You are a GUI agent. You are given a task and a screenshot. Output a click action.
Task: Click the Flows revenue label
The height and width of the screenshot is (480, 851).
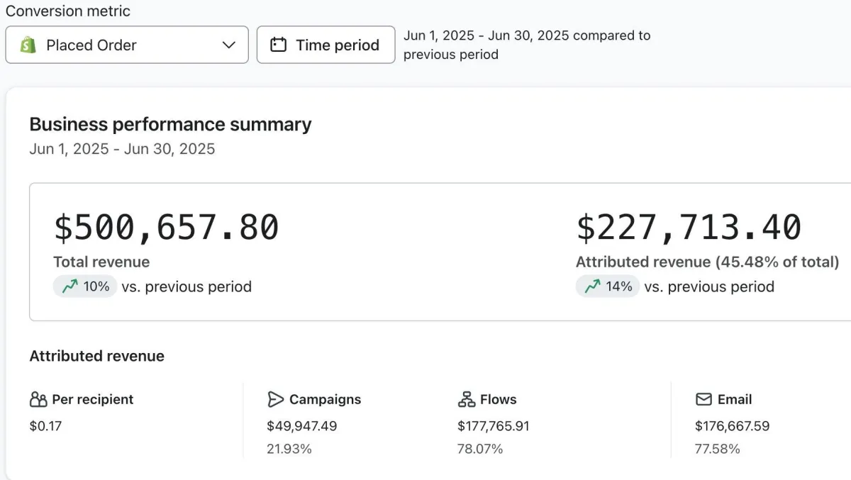498,400
